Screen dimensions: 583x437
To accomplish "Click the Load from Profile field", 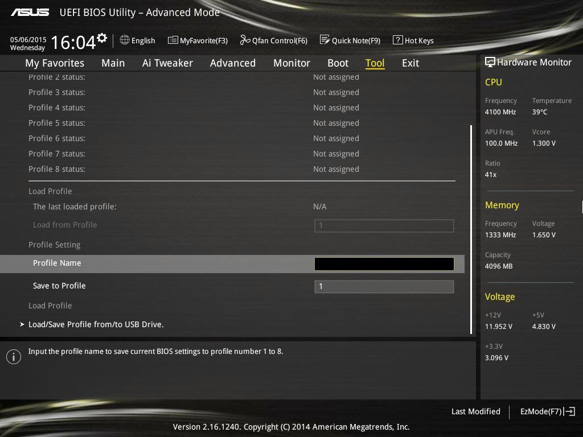I will pos(384,225).
